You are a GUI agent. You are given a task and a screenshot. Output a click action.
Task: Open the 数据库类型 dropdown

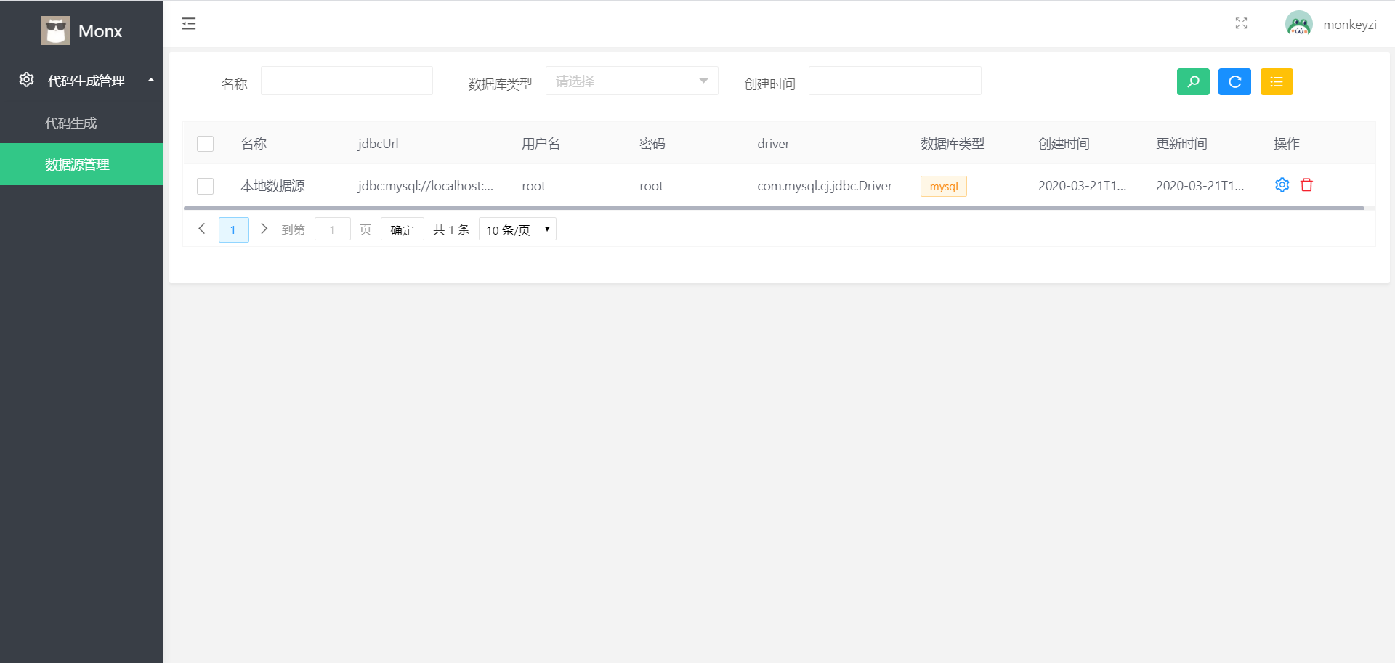click(x=632, y=81)
